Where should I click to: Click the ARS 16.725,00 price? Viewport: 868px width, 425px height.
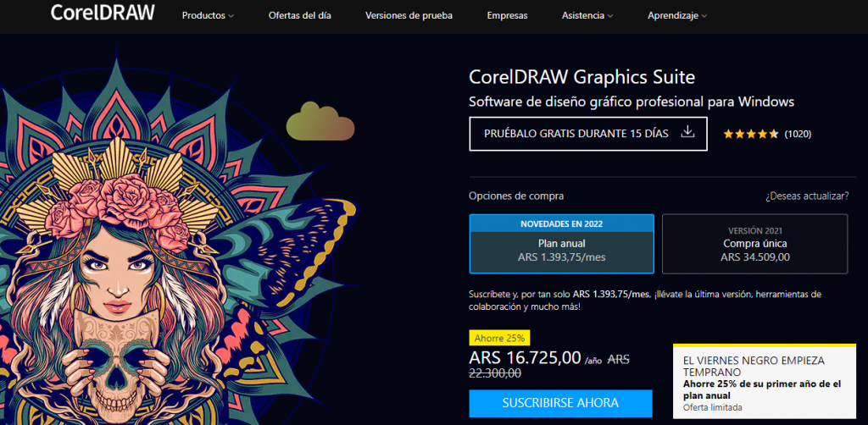pyautogui.click(x=525, y=357)
